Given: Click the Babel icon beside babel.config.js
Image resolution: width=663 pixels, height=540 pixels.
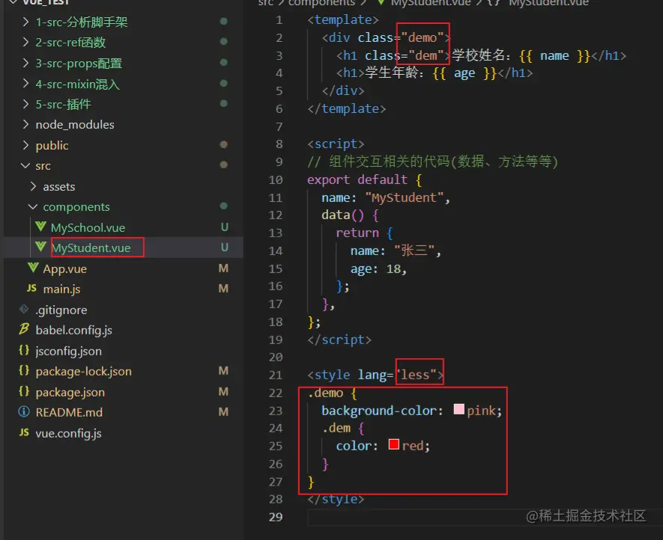Looking at the screenshot, I should [x=24, y=329].
